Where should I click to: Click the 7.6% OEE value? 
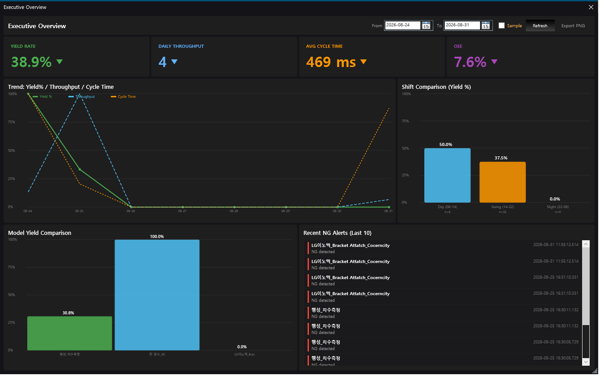(x=470, y=62)
